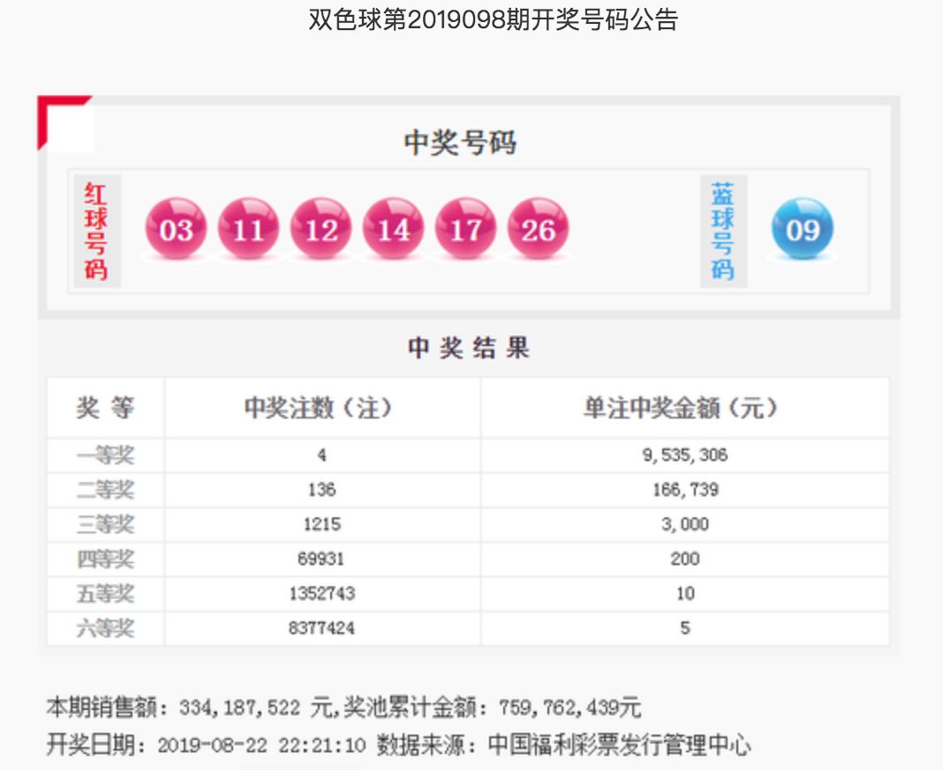Click the fourth prize amount 200

[x=685, y=560]
